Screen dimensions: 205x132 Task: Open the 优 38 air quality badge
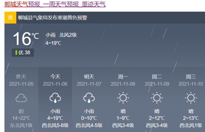point(23,53)
